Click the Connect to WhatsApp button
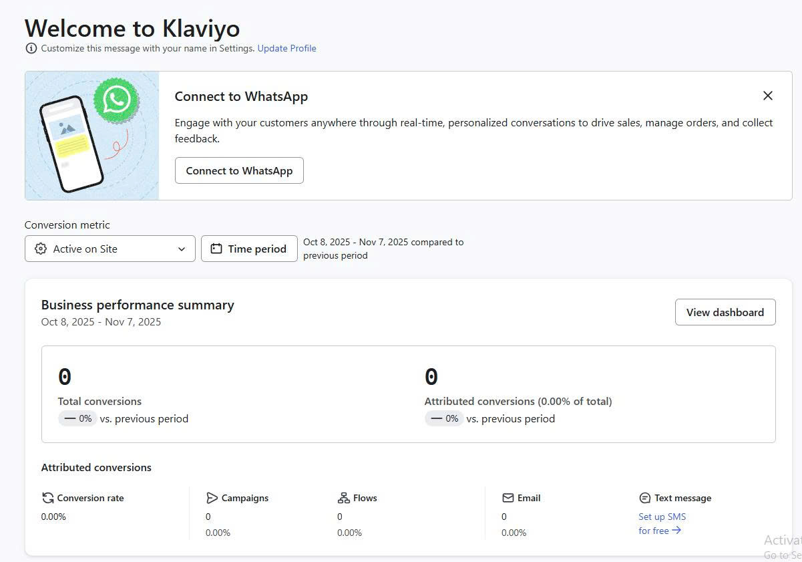802x562 pixels. (x=239, y=170)
